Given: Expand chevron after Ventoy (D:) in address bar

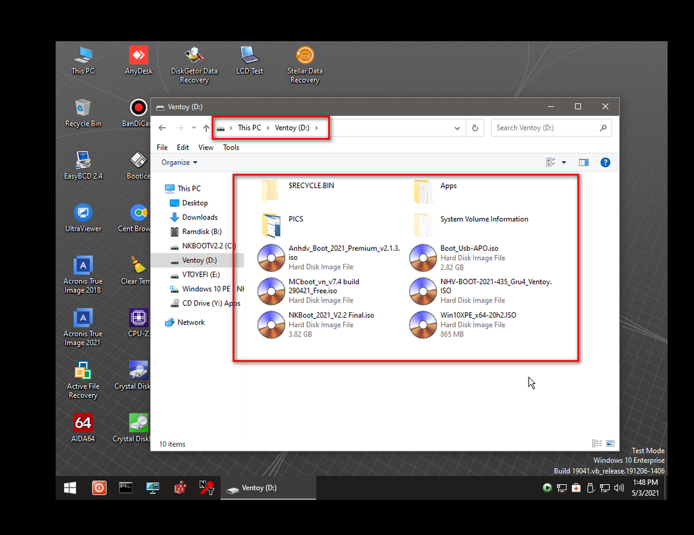Looking at the screenshot, I should click(316, 128).
